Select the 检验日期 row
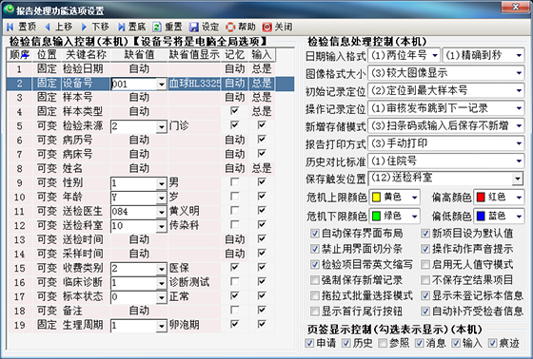This screenshot has height=359, width=533. click(141, 69)
